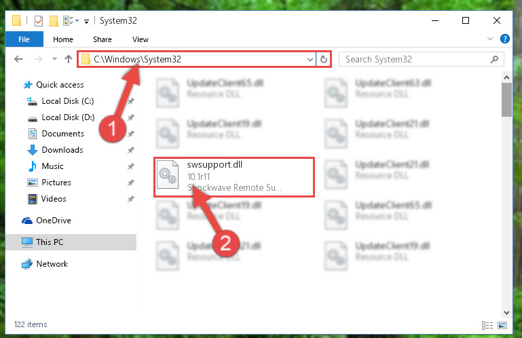
Task: Unpin Documents from Quick access
Action: 131,134
